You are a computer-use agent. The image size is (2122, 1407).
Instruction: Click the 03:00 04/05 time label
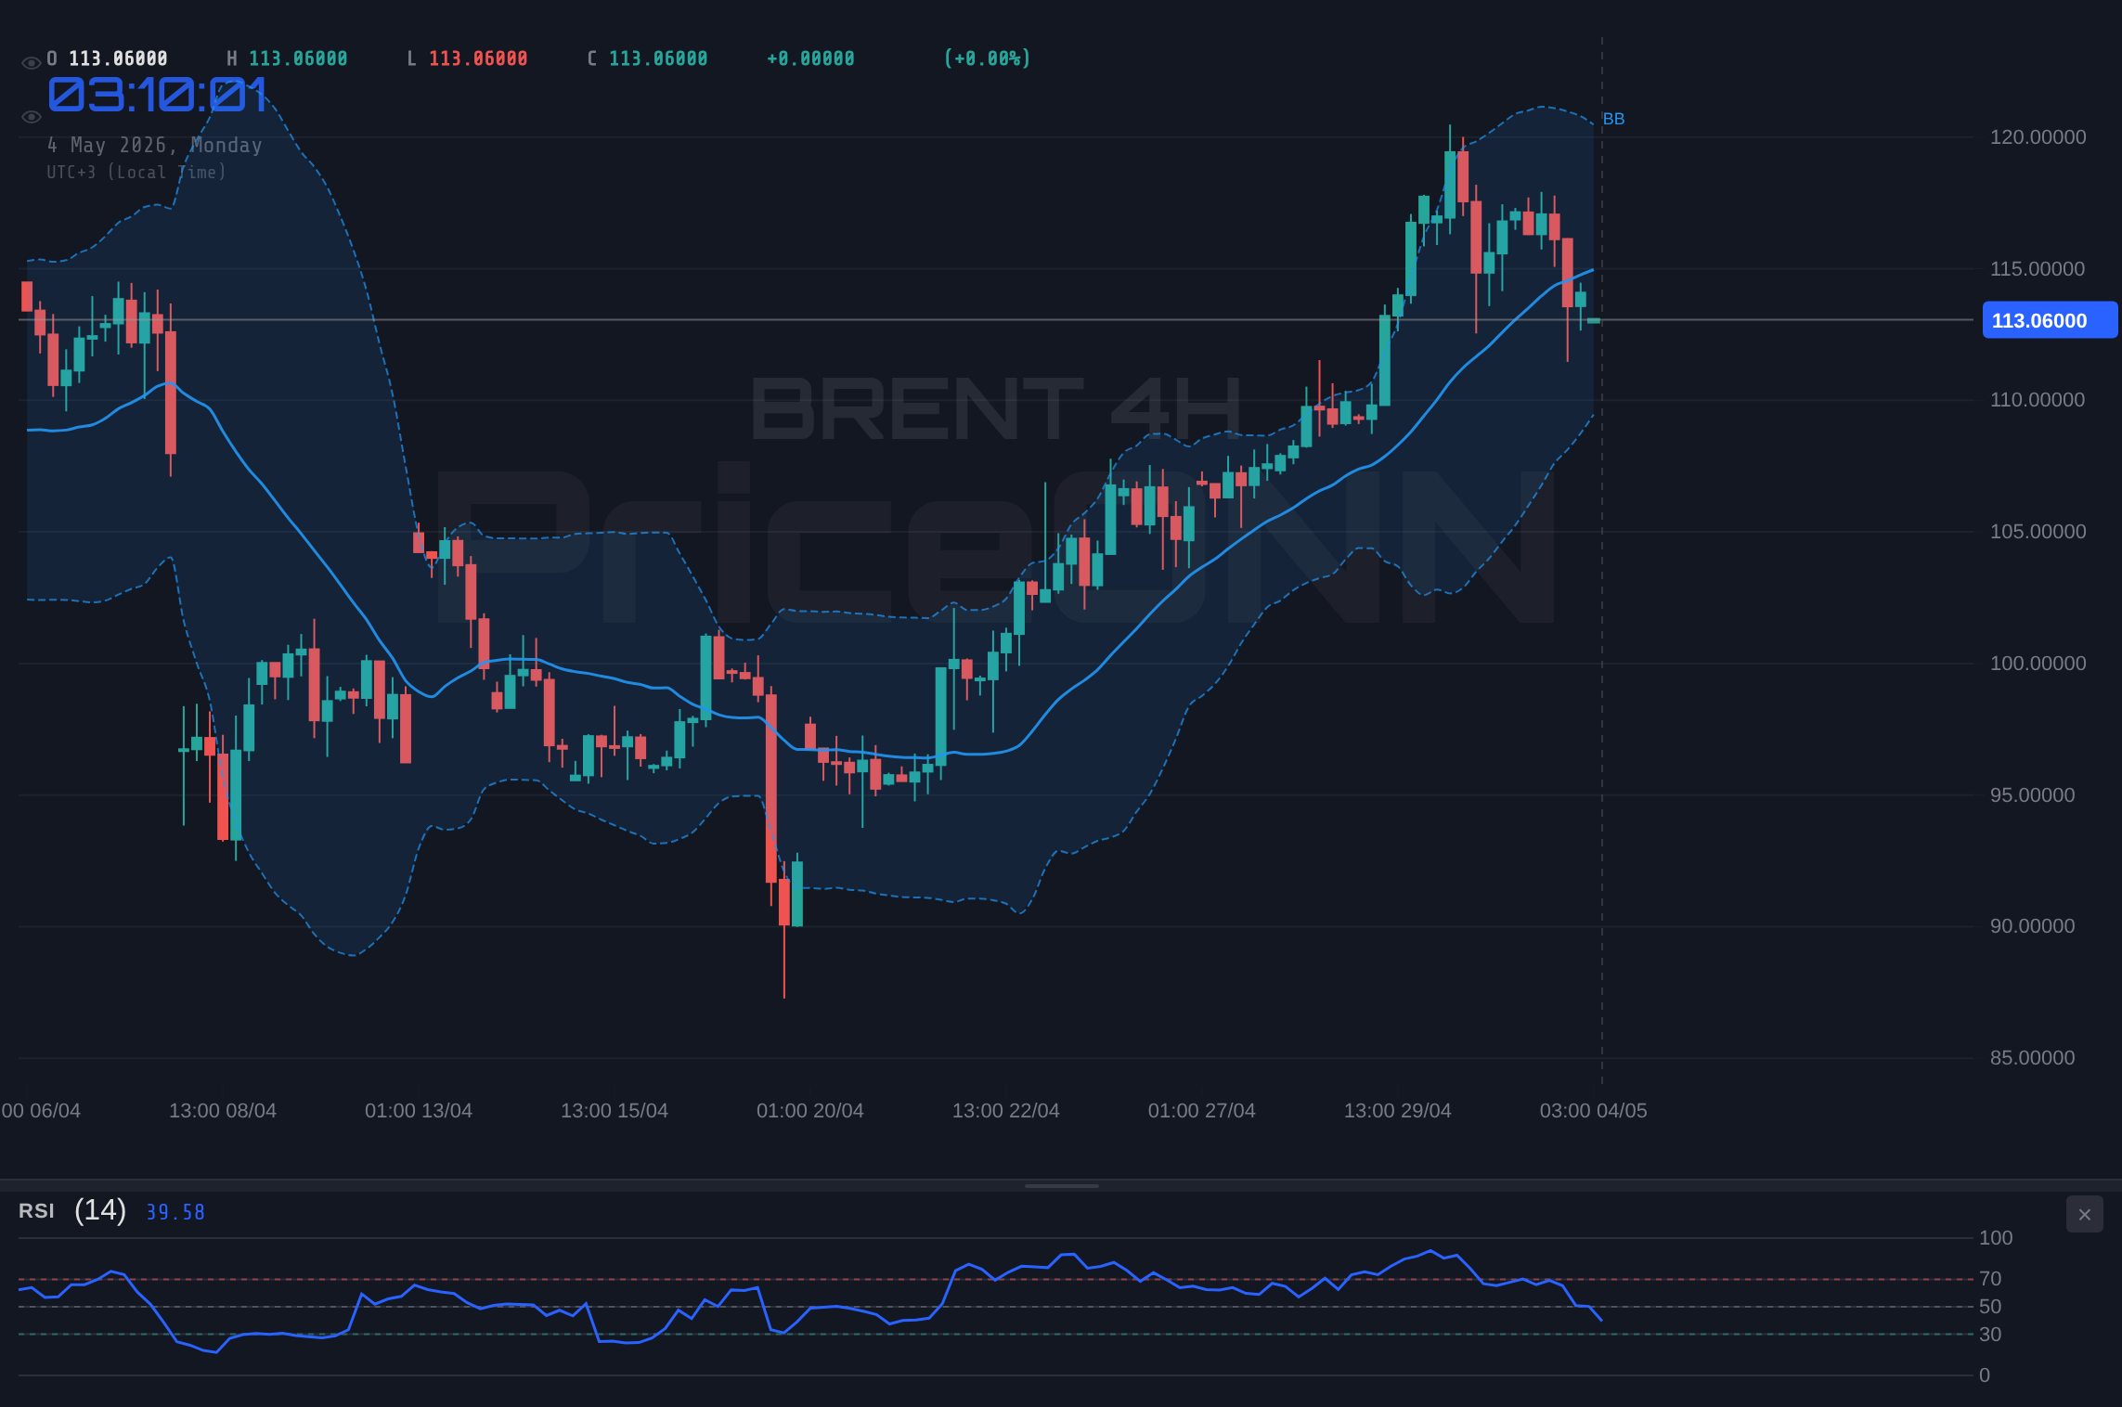pos(1594,1111)
